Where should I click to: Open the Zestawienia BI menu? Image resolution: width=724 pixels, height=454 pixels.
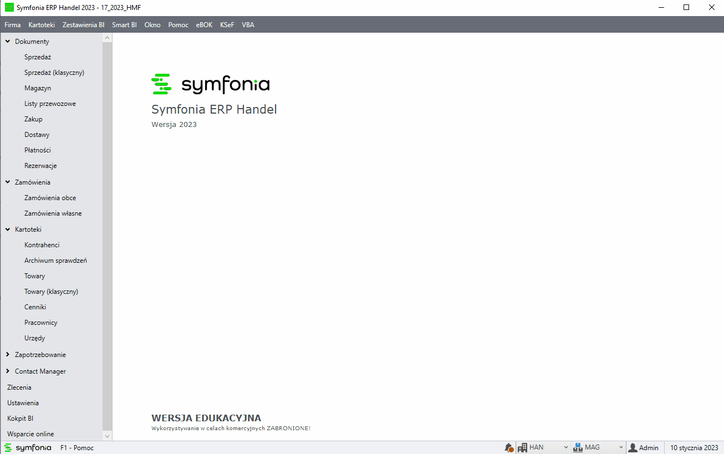click(x=84, y=25)
